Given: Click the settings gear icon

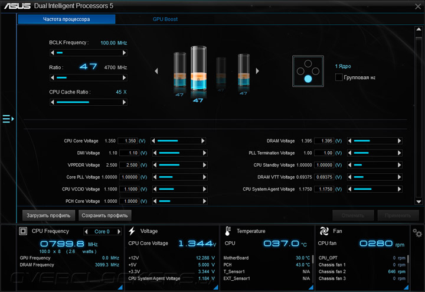Looking at the screenshot, I should coord(417,233).
